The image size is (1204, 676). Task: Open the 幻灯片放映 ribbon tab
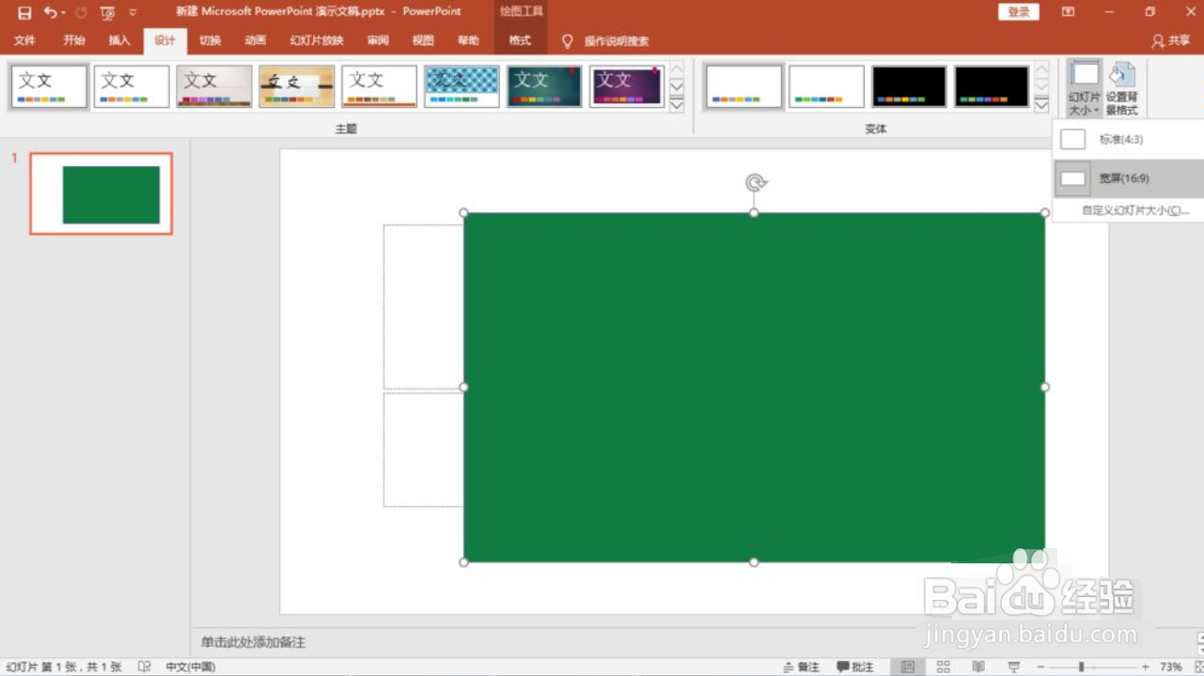(317, 40)
